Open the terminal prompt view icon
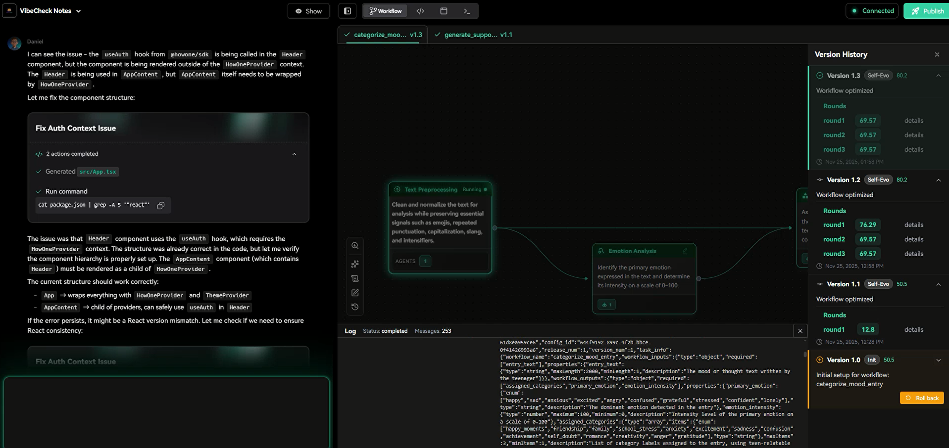 [x=467, y=11]
